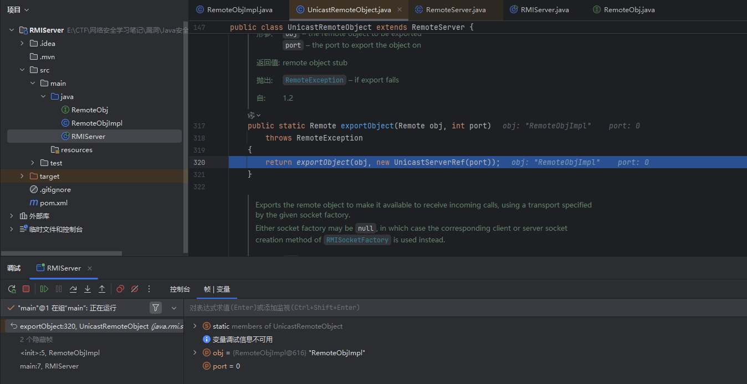Close the UnicastRemoteObject.java tab
Image resolution: width=747 pixels, height=384 pixels.
point(400,9)
